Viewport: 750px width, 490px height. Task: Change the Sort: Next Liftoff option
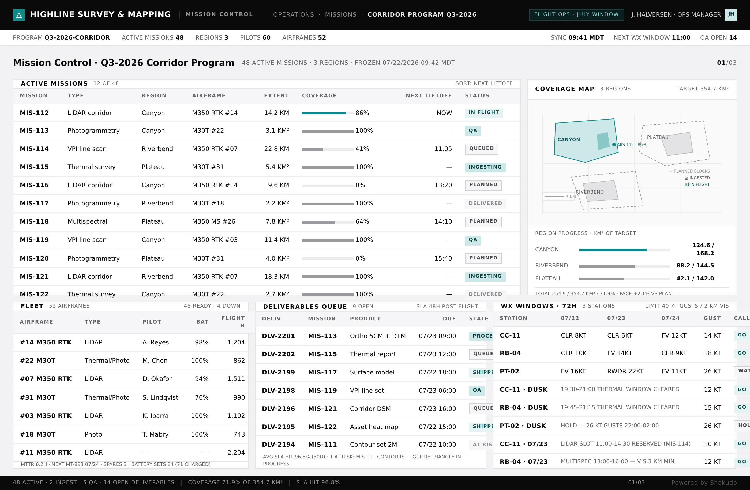484,83
